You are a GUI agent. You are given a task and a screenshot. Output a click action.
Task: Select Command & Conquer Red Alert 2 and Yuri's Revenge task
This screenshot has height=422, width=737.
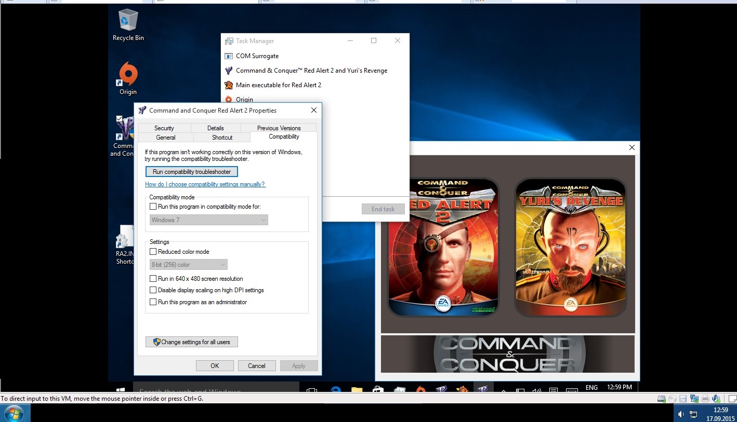[x=307, y=71]
